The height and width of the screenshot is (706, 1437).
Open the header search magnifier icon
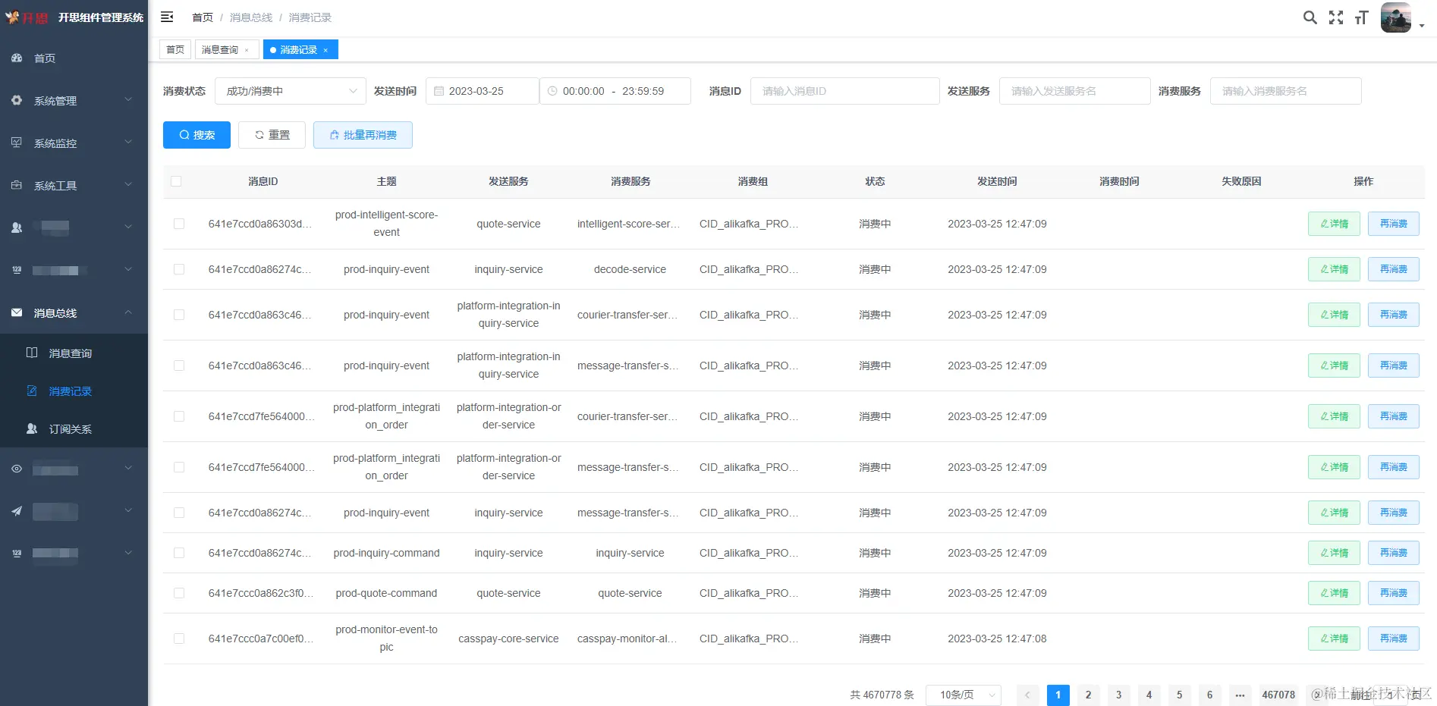1310,17
